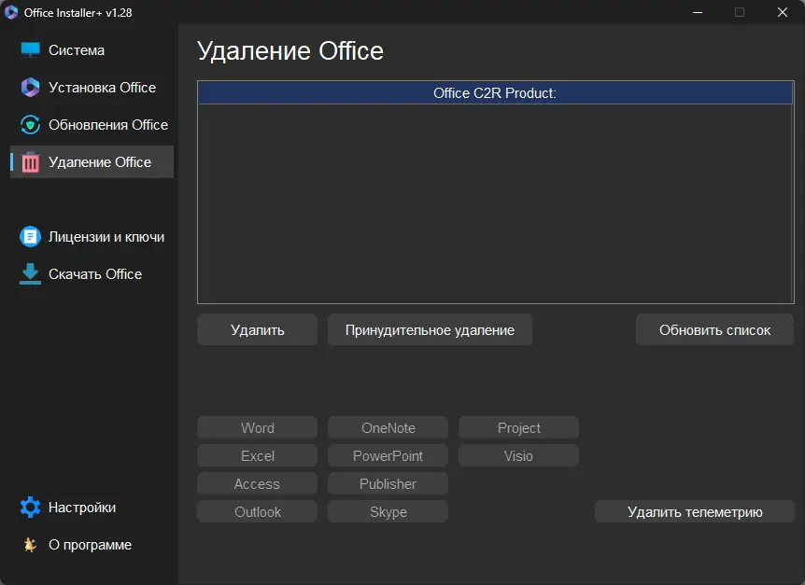This screenshot has height=585, width=805.
Task: Click the download arrow icon for Скачать Office
Action: [x=31, y=273]
